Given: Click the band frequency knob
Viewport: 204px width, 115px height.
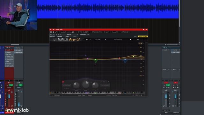Looking at the screenshot, I should click(x=76, y=85).
